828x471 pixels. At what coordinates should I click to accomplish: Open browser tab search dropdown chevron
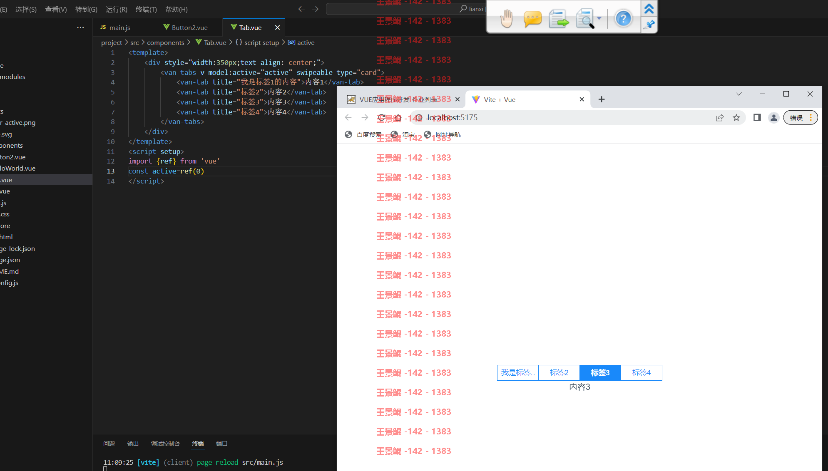[739, 94]
